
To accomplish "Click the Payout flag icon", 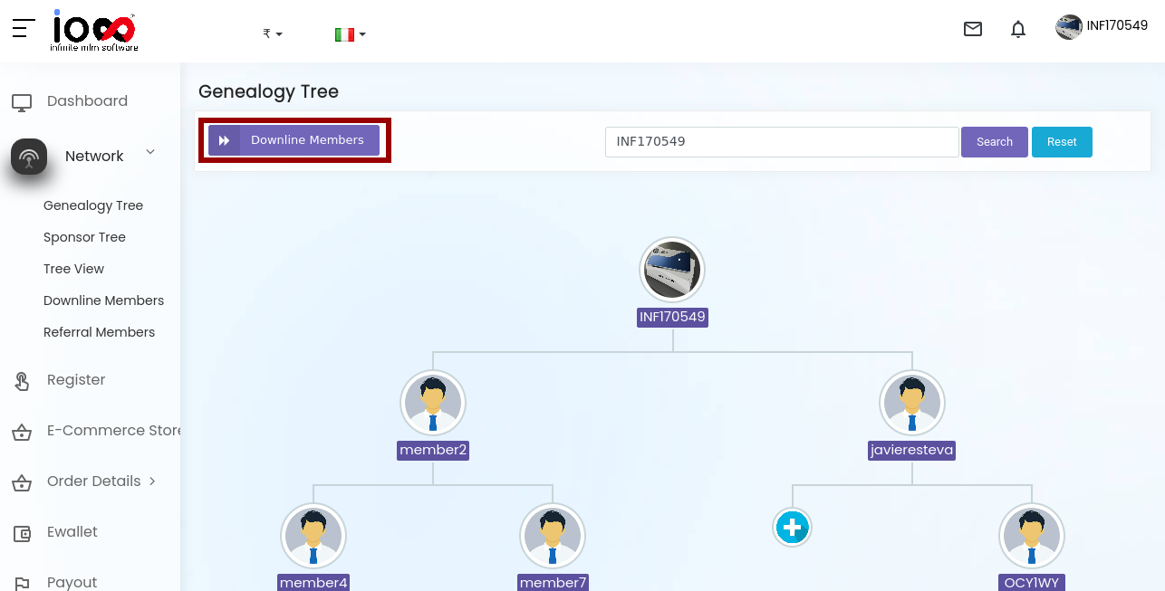I will pyautogui.click(x=22, y=584).
